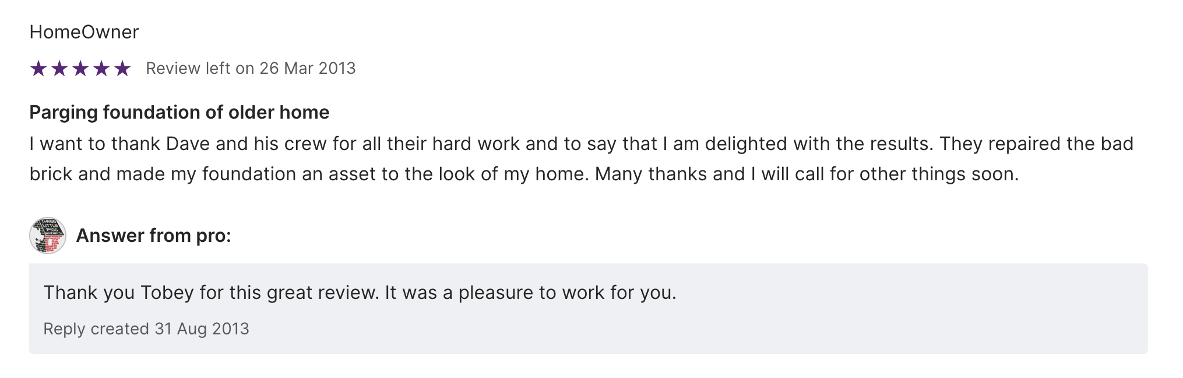The width and height of the screenshot is (1183, 378).
Task: Click the third purple rating star
Action: point(80,69)
